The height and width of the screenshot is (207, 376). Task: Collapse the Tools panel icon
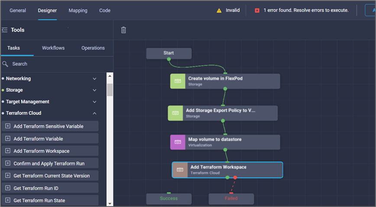pos(5,30)
